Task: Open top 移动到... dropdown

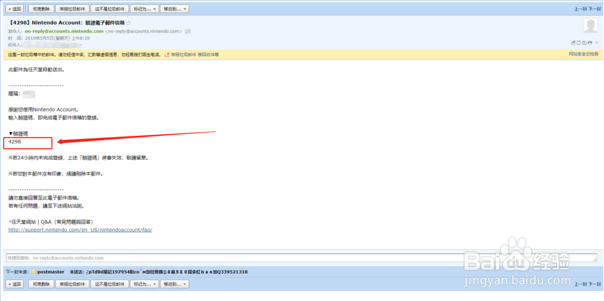Action: point(174,8)
